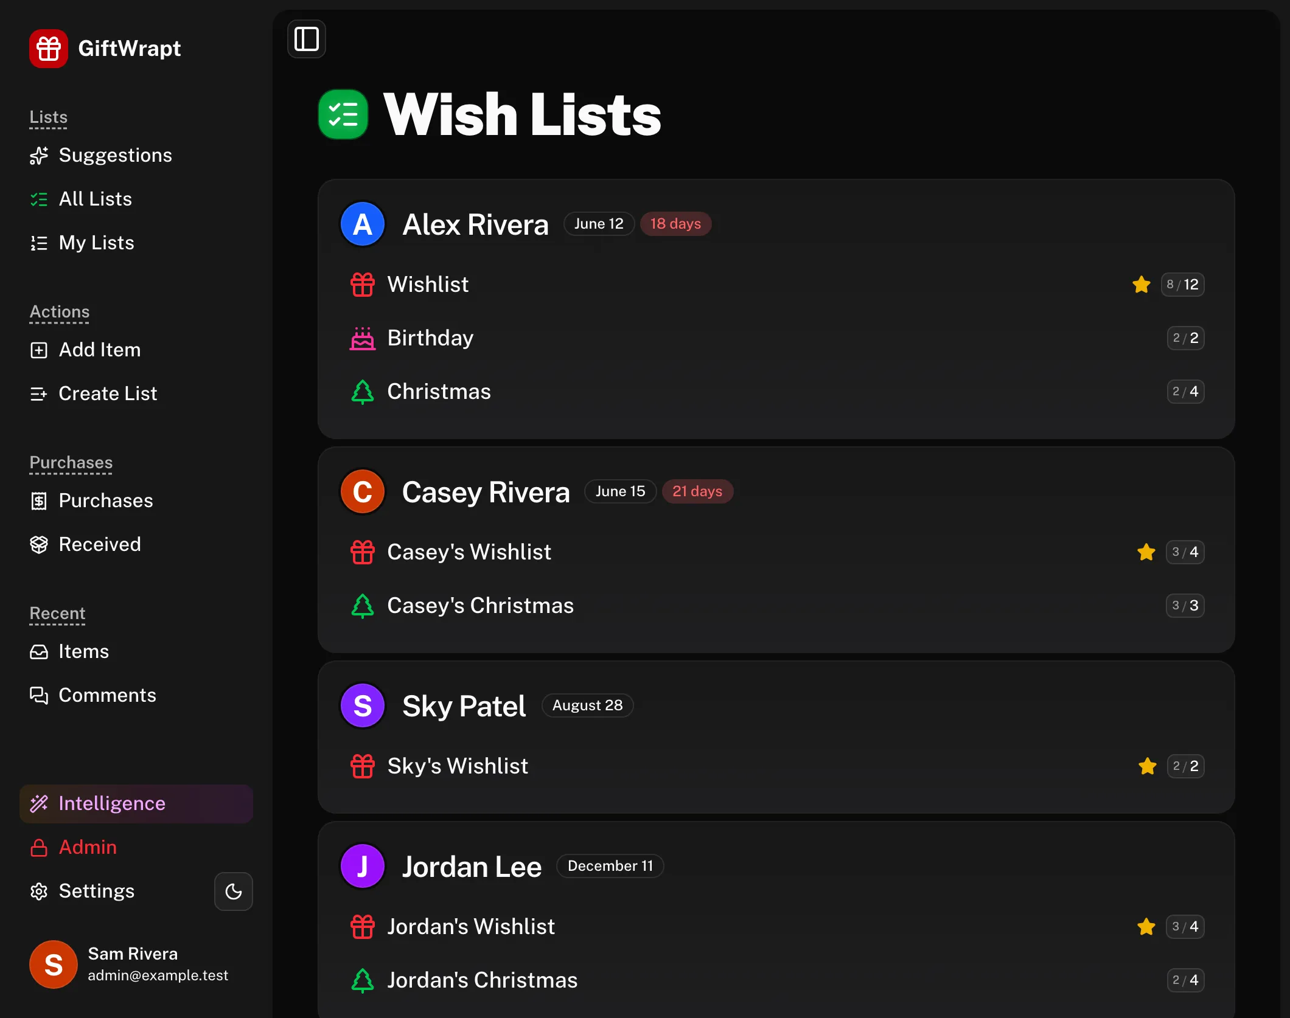Open Jordan's Christmas list

(776, 980)
